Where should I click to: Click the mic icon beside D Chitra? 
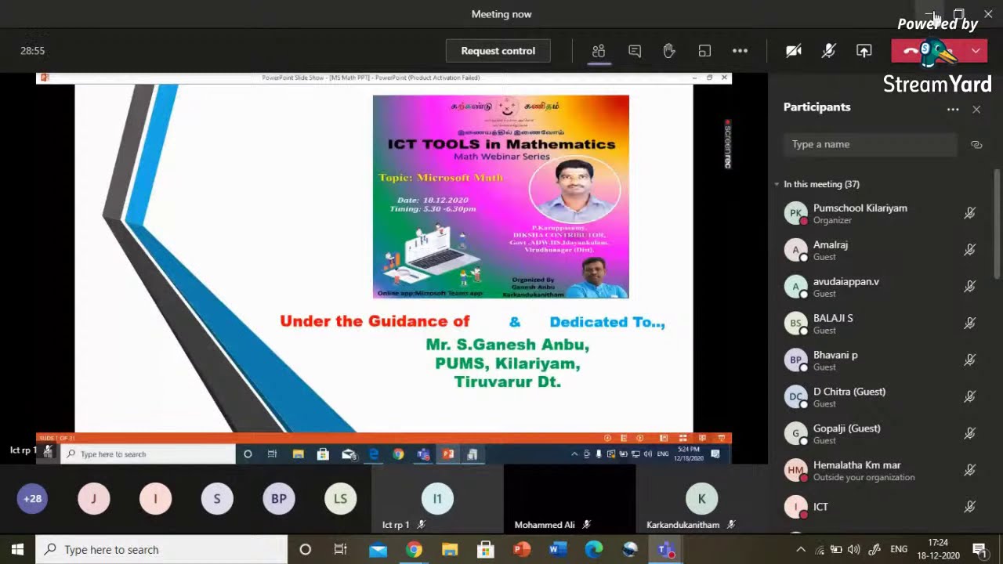coord(969,397)
